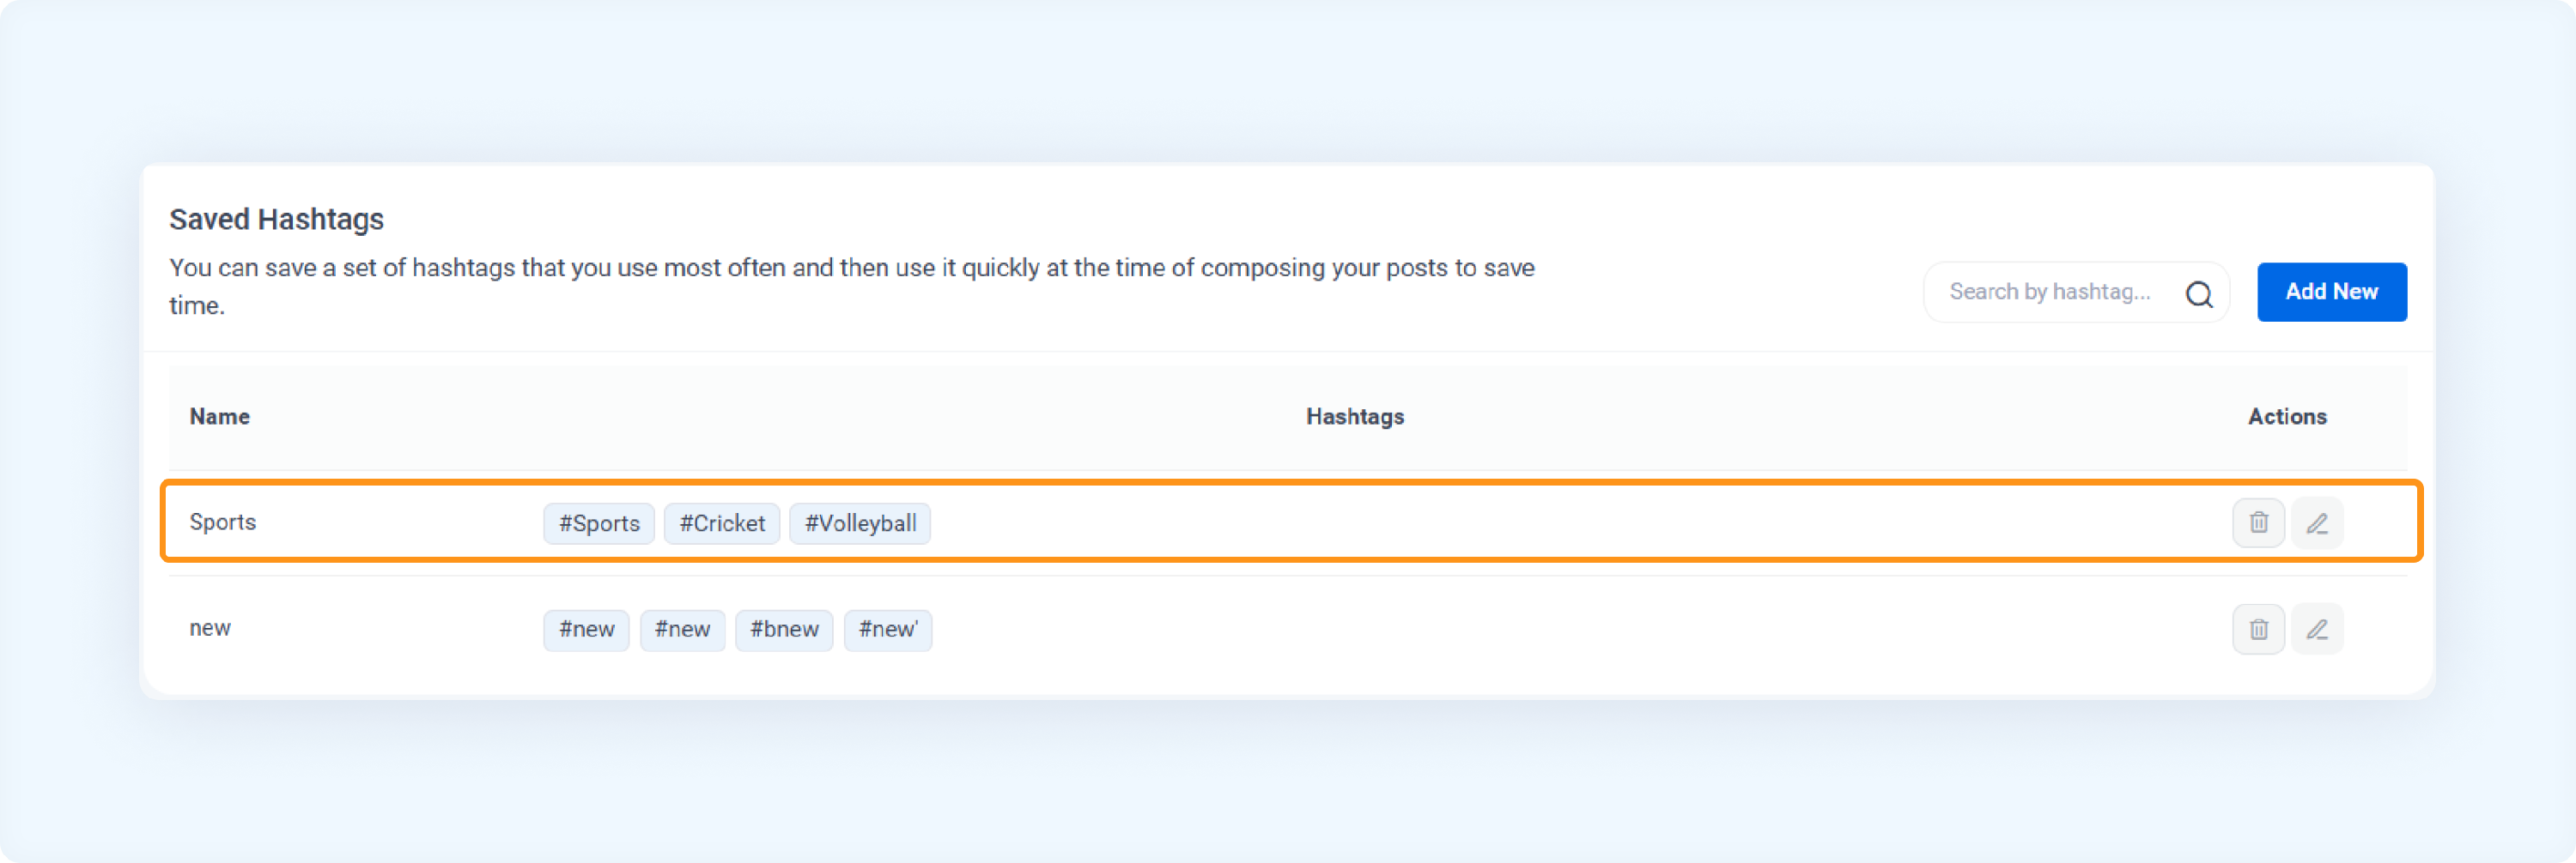Select the Sports row name

coord(223,522)
